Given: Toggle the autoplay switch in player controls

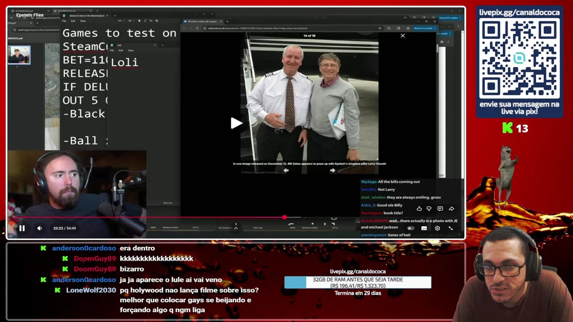Looking at the screenshot, I should (410, 228).
